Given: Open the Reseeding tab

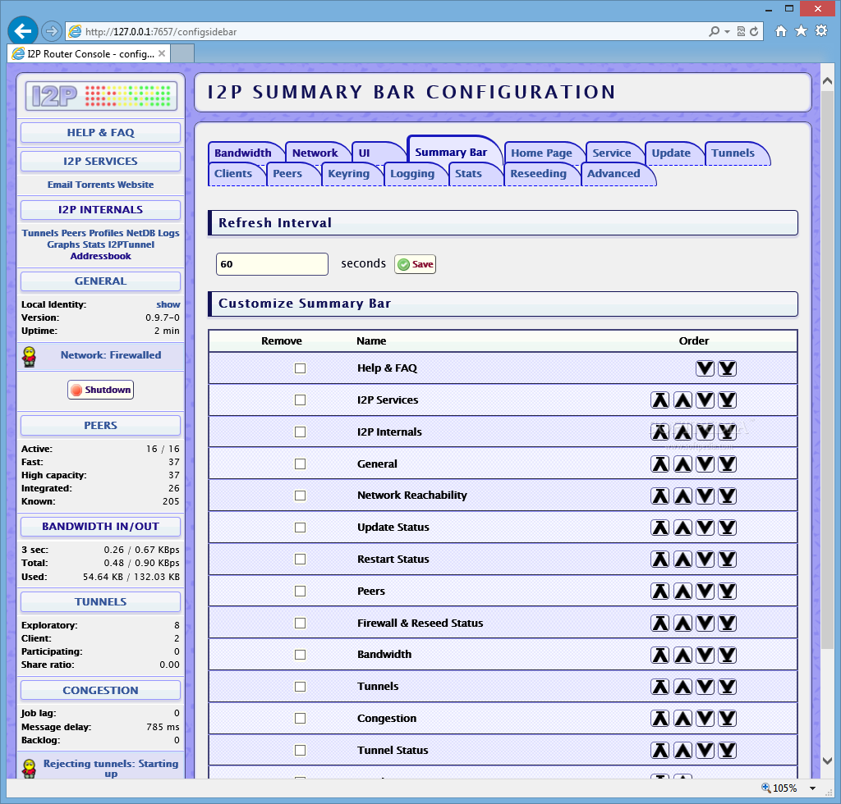Looking at the screenshot, I should click(x=539, y=174).
